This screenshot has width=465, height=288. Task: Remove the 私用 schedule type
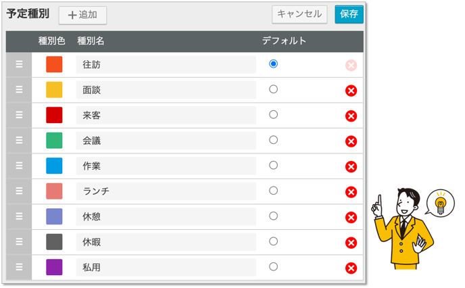(x=351, y=268)
